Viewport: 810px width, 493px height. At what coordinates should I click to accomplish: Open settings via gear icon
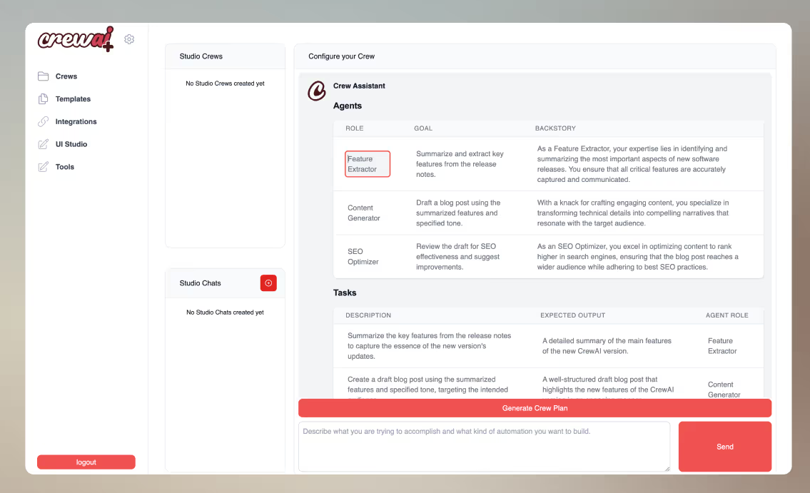coord(129,39)
